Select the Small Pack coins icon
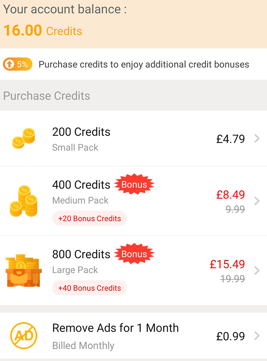267x361 pixels. coord(24,138)
